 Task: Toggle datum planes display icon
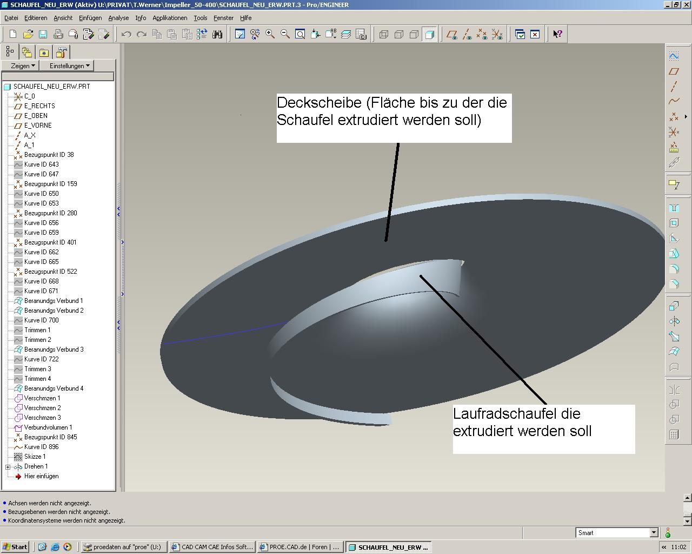pyautogui.click(x=451, y=34)
